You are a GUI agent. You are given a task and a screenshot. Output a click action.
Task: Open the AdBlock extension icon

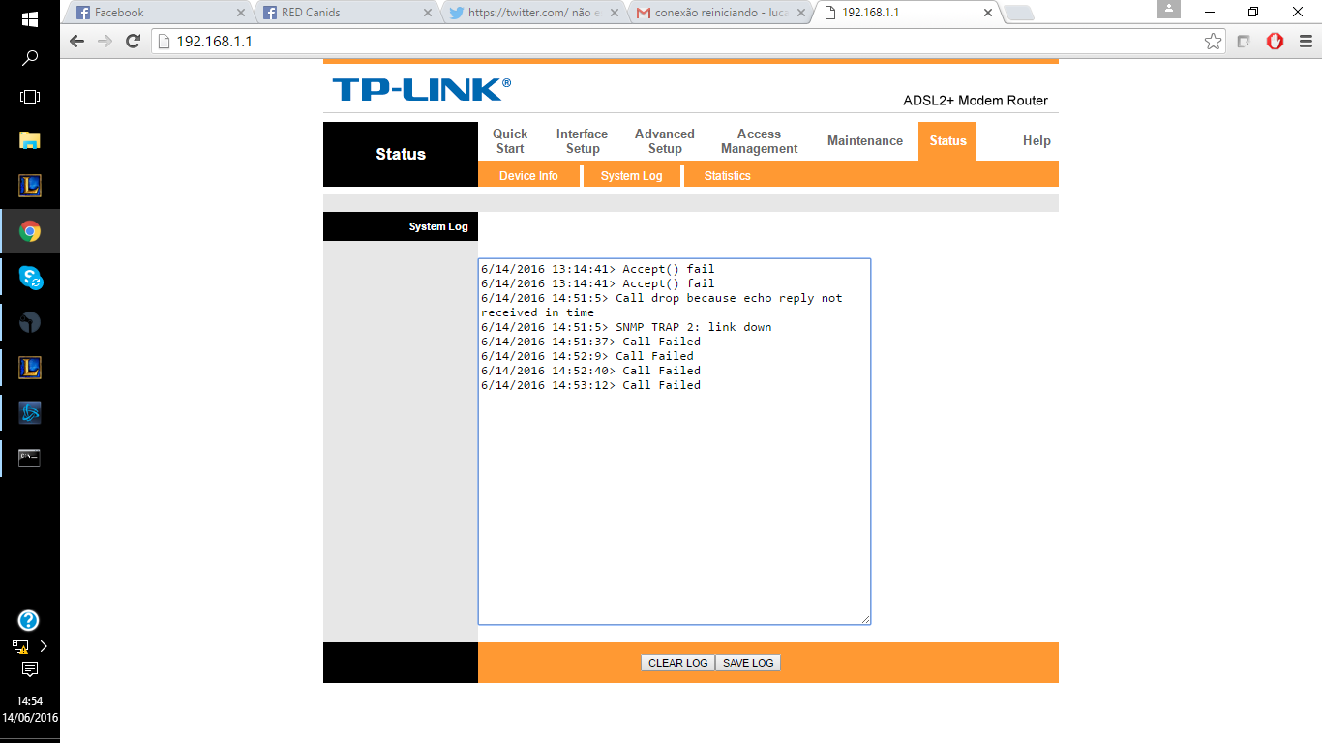(1276, 42)
